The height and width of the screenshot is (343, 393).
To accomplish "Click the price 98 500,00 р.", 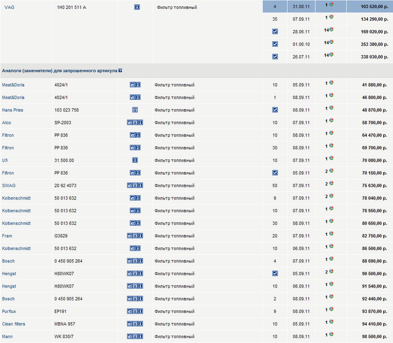I will [x=374, y=337].
